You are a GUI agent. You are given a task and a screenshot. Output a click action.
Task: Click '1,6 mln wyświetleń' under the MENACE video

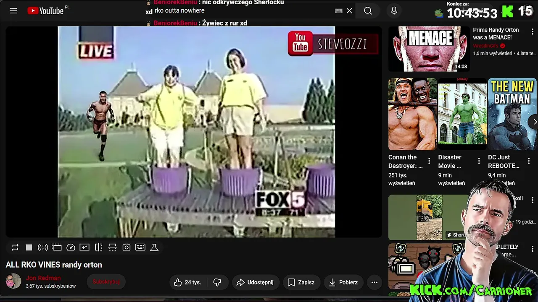click(493, 53)
